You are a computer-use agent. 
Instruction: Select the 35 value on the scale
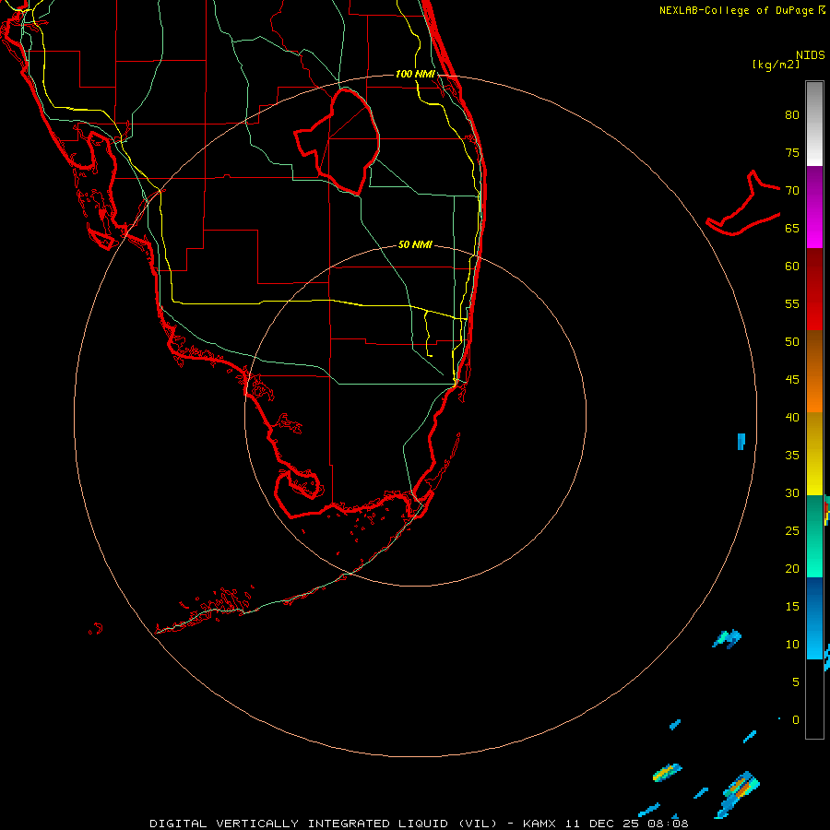(x=792, y=456)
